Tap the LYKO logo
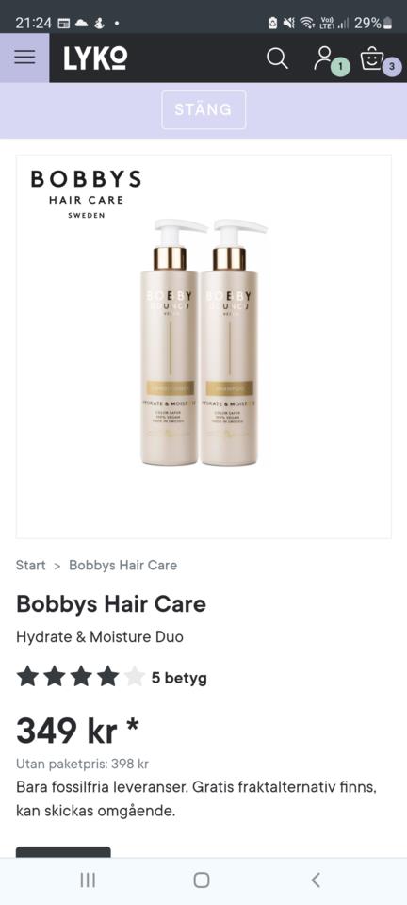407x905 pixels. [96, 58]
